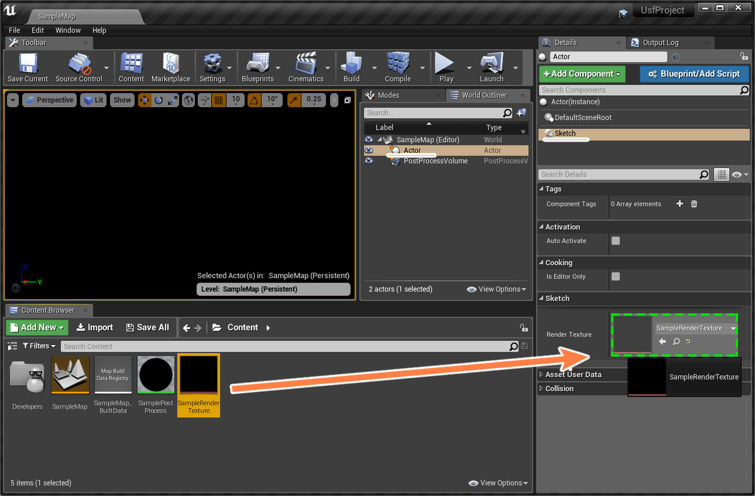
Task: Open the Edit menu
Action: pyautogui.click(x=38, y=30)
